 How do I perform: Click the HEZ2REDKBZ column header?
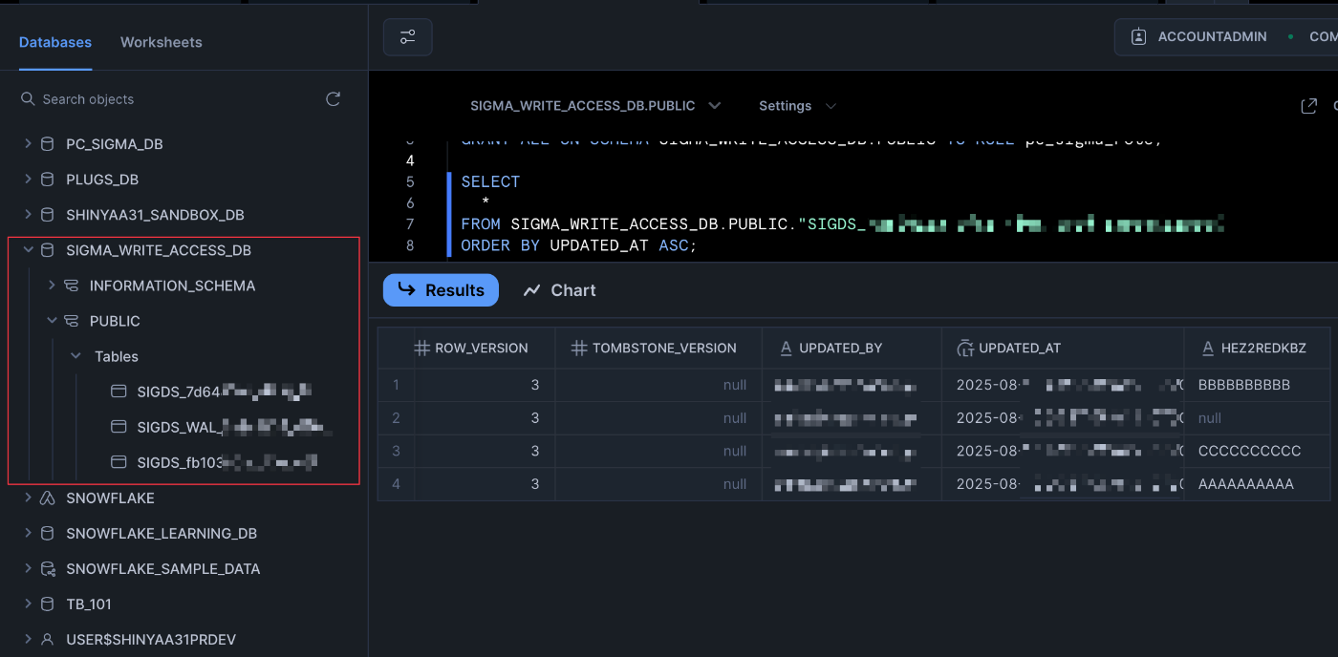coord(1258,349)
